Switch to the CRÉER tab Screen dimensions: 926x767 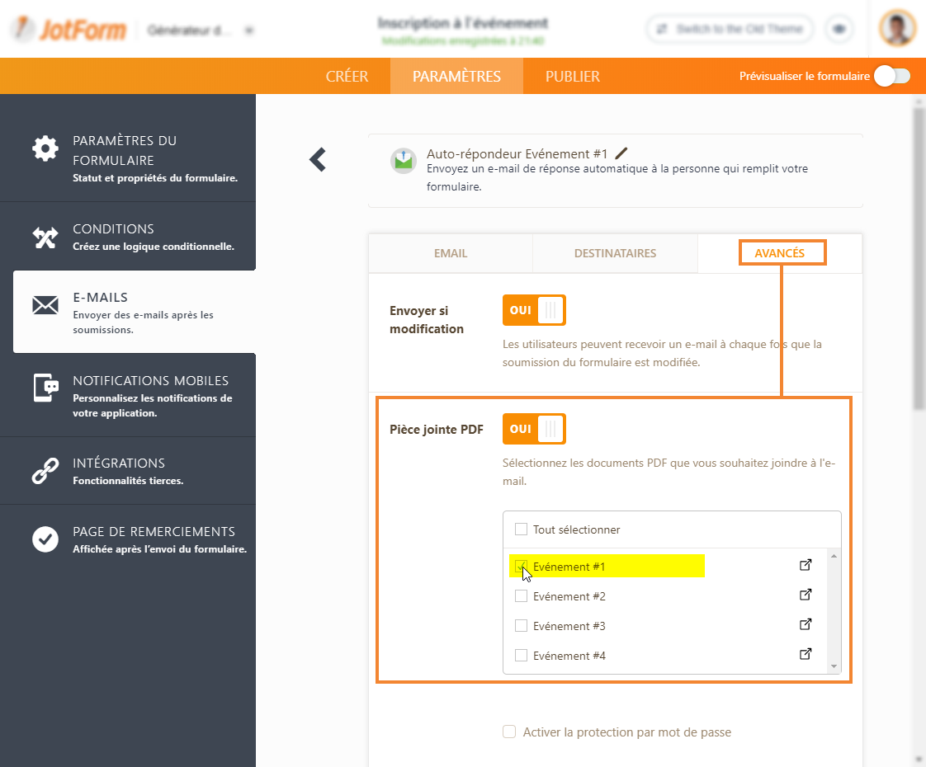[347, 76]
